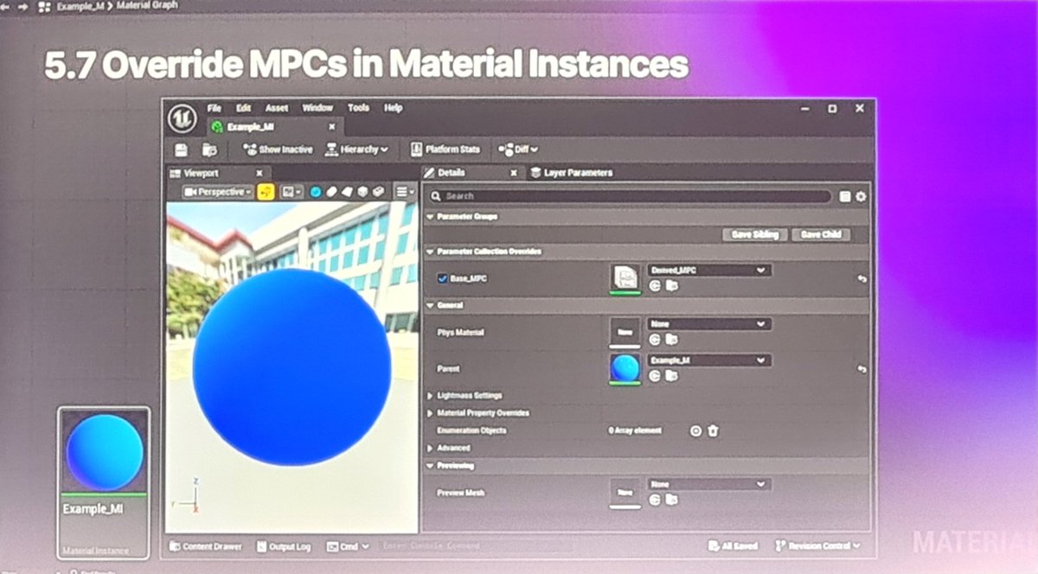This screenshot has width=1038, height=574.
Task: Reset Parent to default arrow icon
Action: pyautogui.click(x=862, y=369)
